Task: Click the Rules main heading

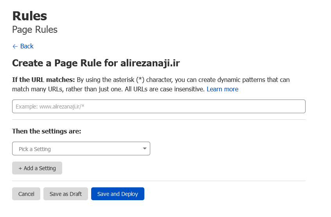Action: point(30,16)
